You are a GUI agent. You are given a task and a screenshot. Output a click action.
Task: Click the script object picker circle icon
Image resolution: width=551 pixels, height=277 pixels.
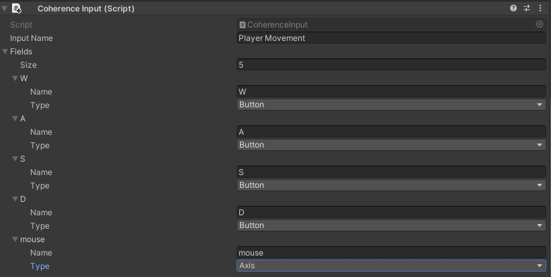pos(540,24)
